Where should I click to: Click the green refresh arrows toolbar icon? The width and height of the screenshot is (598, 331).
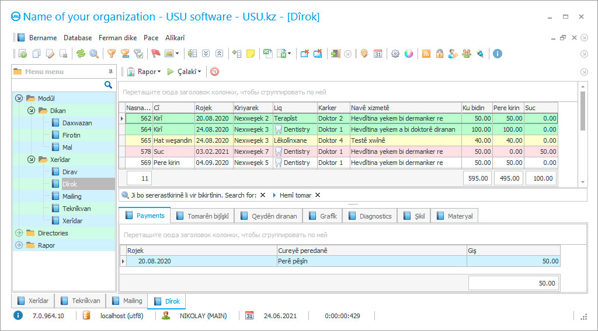click(81, 54)
